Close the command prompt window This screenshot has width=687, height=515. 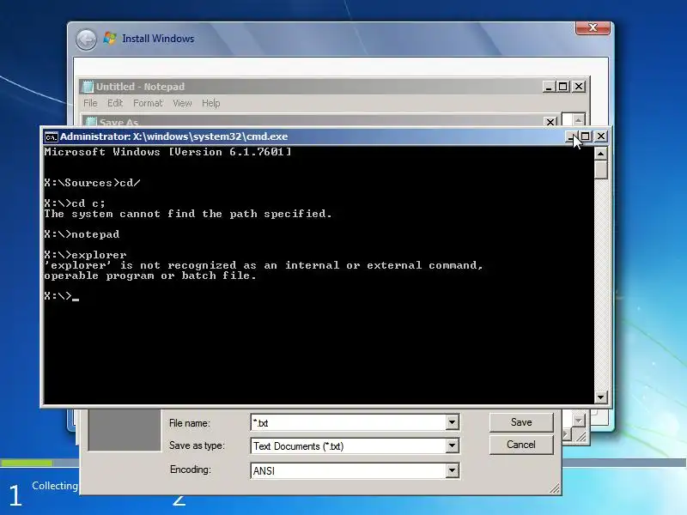601,136
